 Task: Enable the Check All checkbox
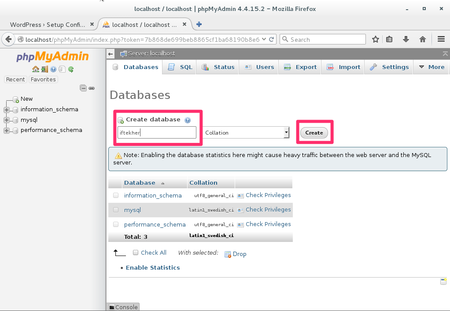[x=136, y=252]
